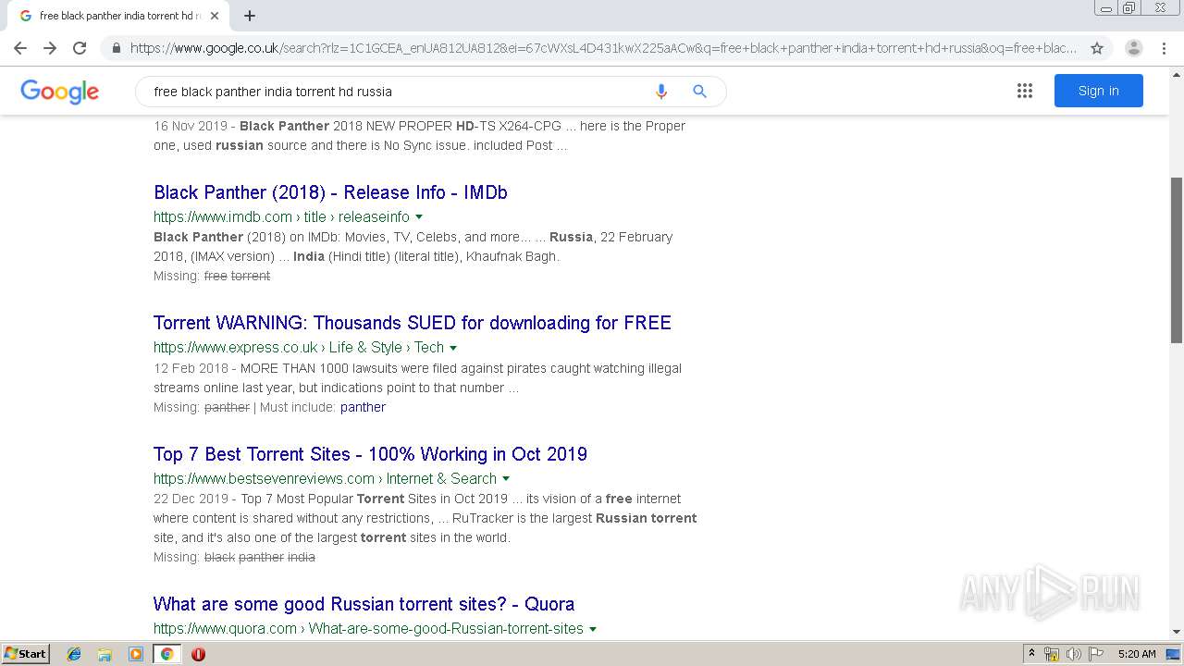Open the 5:20 AM system clock
The image size is (1184, 666).
(1137, 654)
